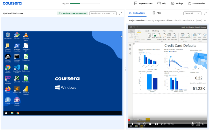Open the Resolution 1024 x 768 dropdown
The height and width of the screenshot is (130, 211).
[103, 13]
